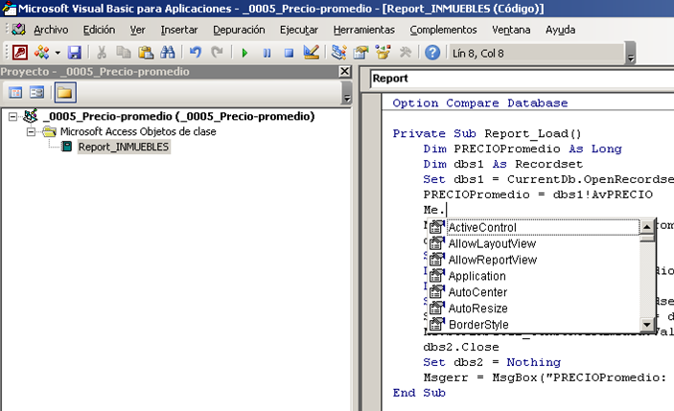This screenshot has height=411, width=674.
Task: Toggle Design Mode icon
Action: tap(311, 53)
